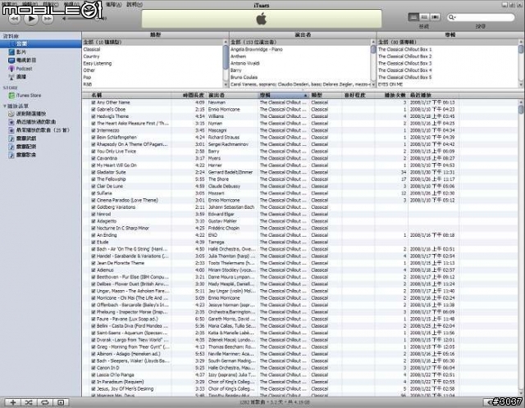Viewport: 525px width, 408px height.
Task: Uncheck the song Hedwig's Theme
Action: point(94,116)
